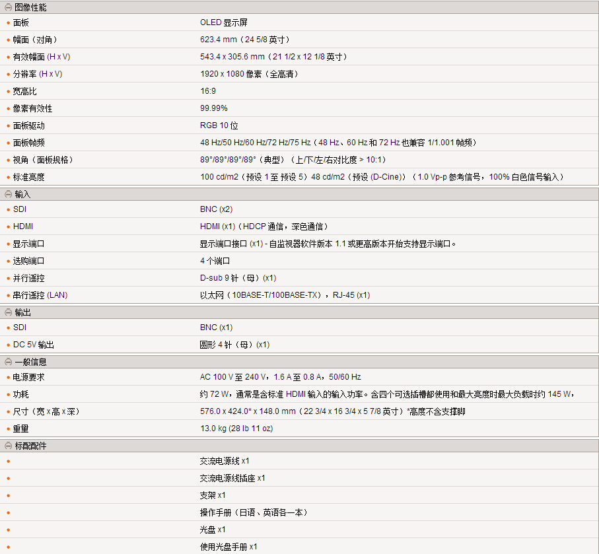The height and width of the screenshot is (554, 599).
Task: Click the orange bullet before 重量
Action: coord(9,429)
